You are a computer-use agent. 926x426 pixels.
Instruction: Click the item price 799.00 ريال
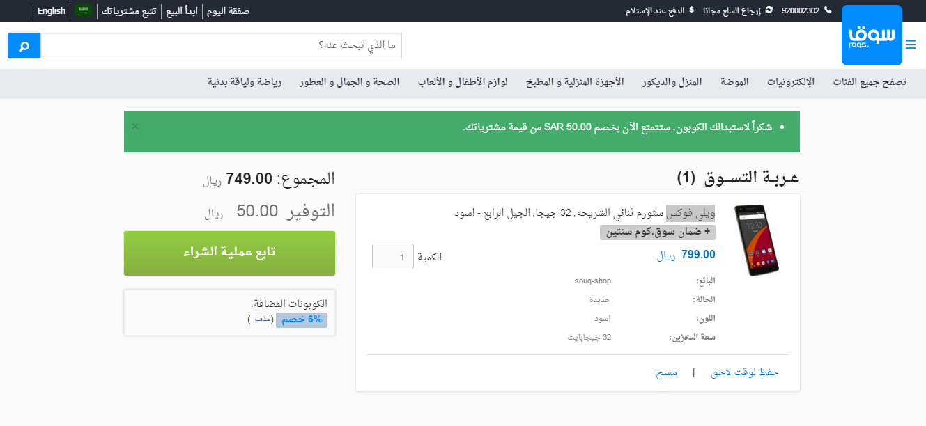click(686, 255)
